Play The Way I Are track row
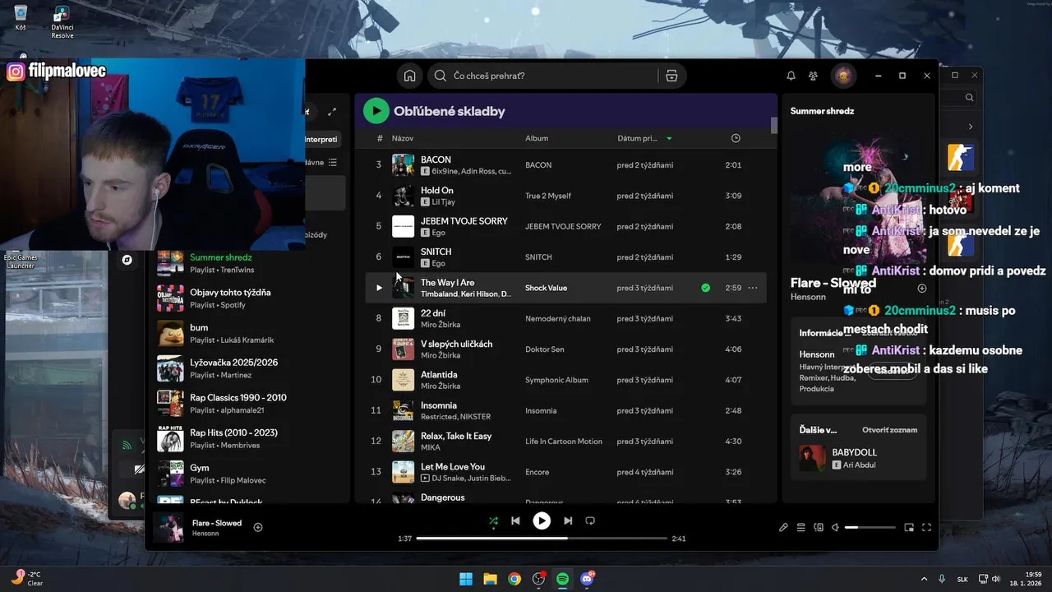 [x=379, y=288]
